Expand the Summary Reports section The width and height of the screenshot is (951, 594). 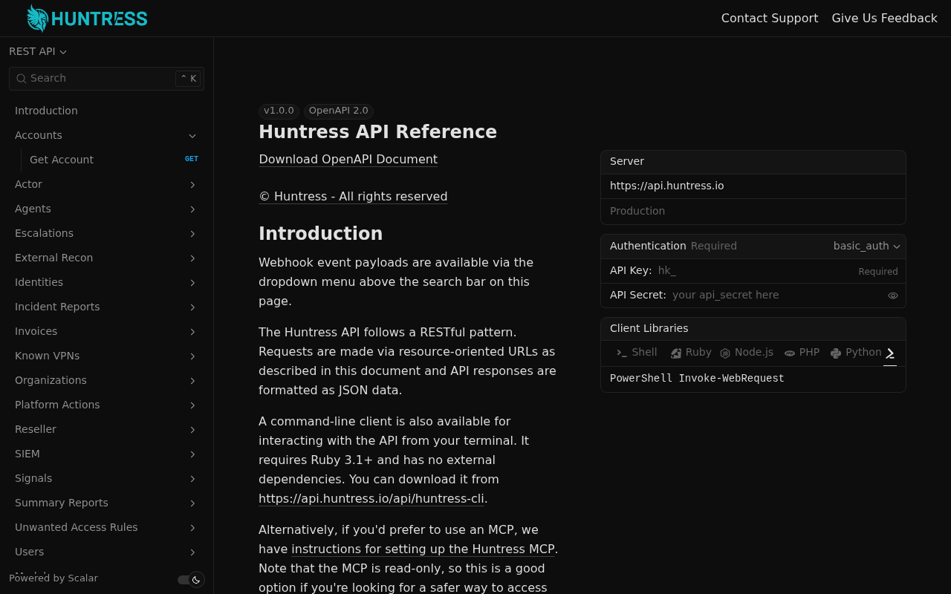[192, 503]
